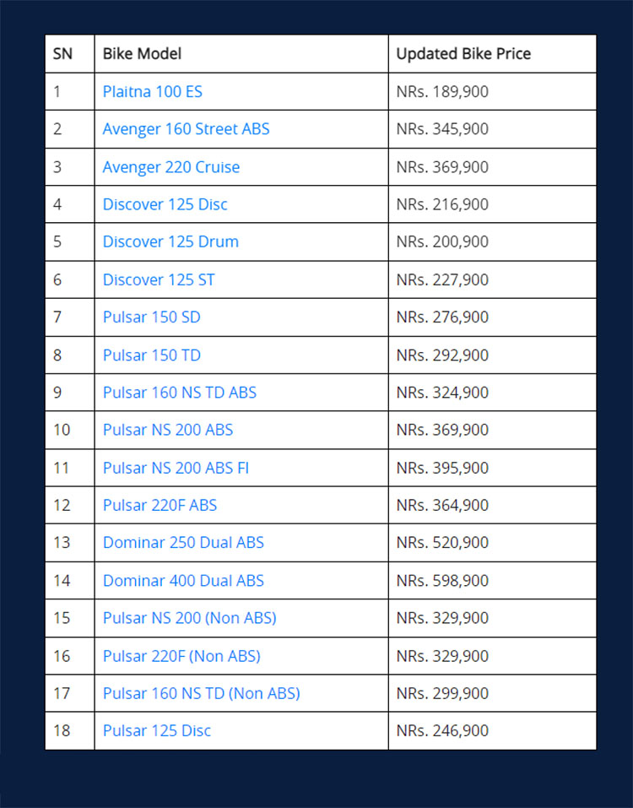Click the Dominar 400 Dual ABS link
The height and width of the screenshot is (808, 633).
pos(183,581)
